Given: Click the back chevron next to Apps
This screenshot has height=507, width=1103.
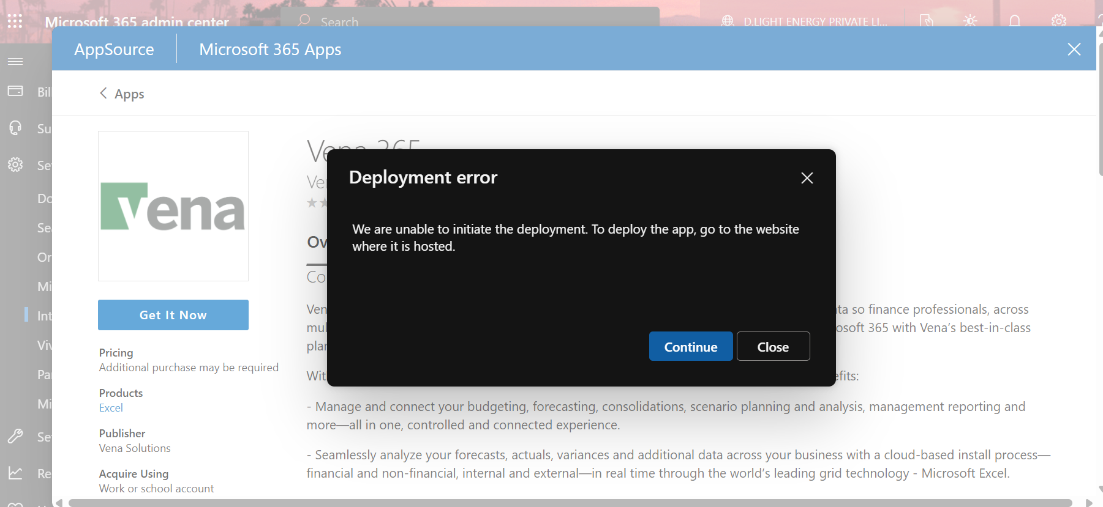Looking at the screenshot, I should click(104, 93).
